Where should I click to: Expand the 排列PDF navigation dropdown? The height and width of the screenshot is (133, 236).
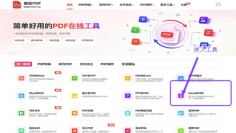(106, 5)
